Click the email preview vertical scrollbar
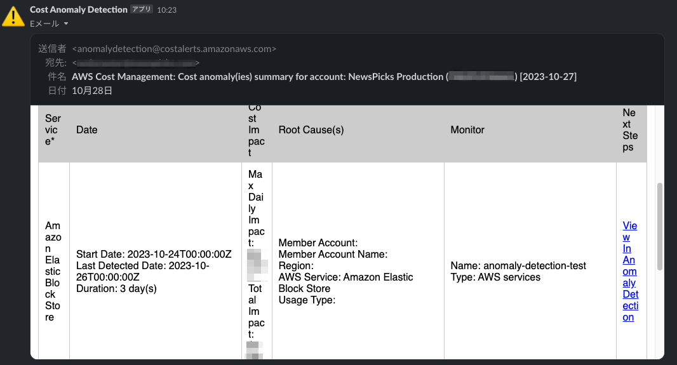677x365 pixels. coord(659,227)
